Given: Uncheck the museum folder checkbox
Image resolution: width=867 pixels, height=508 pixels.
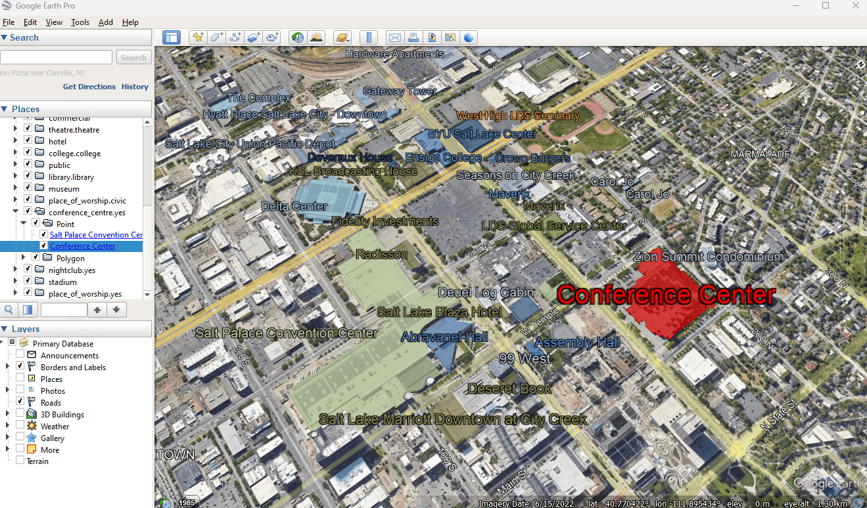Looking at the screenshot, I should coord(28,188).
